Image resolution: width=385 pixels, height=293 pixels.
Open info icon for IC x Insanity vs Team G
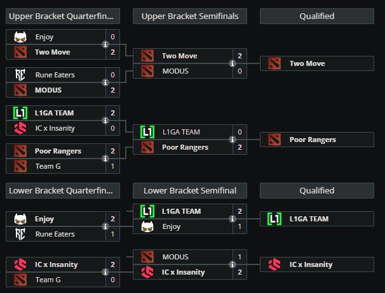coord(105,272)
